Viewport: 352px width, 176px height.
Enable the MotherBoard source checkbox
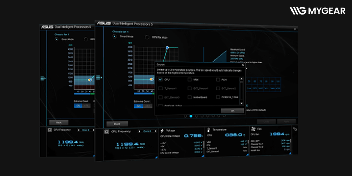190,97
